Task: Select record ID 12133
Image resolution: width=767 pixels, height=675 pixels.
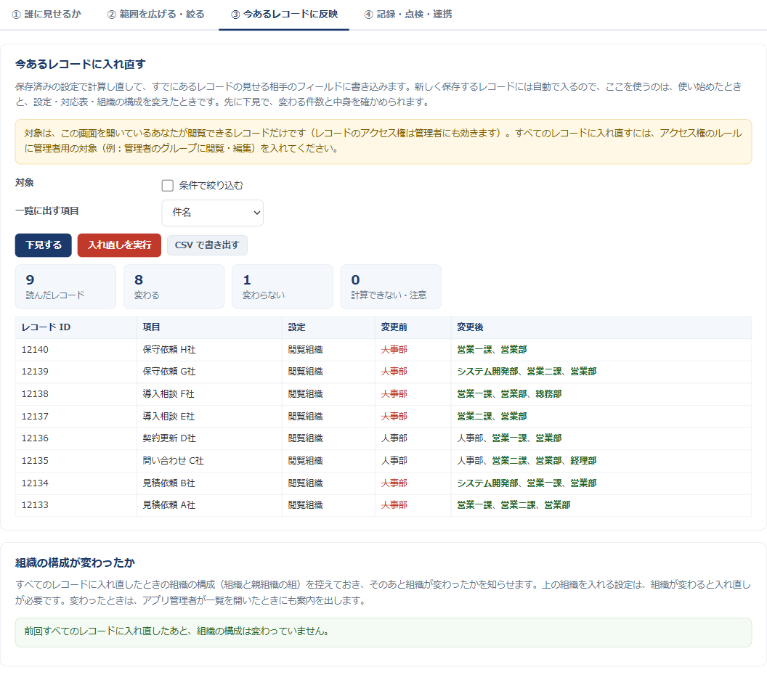Action: (35, 505)
